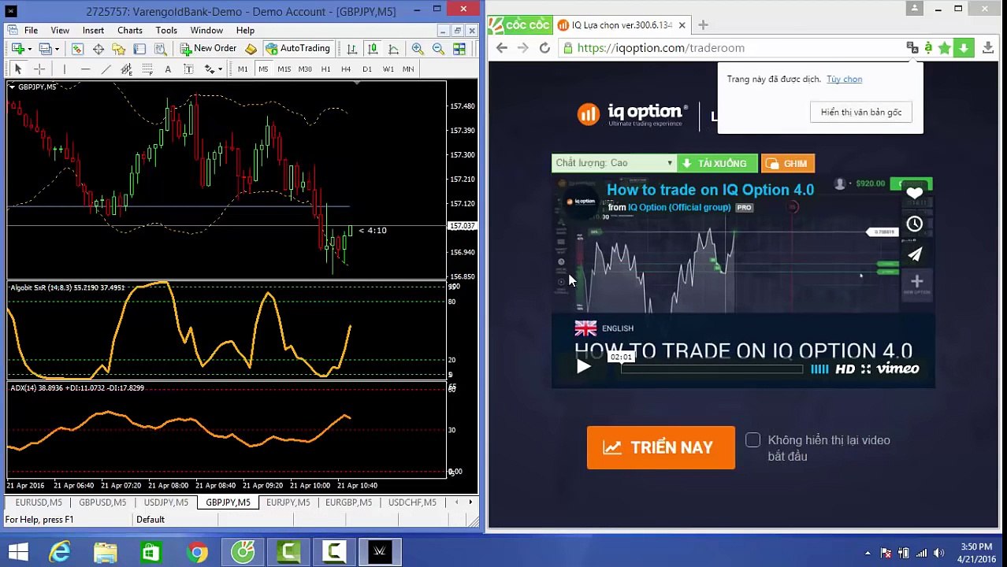Click the orange TRIỂN NAY button

coord(660,447)
